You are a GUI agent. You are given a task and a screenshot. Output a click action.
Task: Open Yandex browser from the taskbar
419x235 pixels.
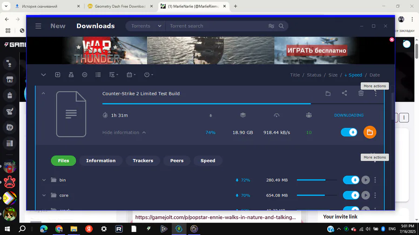[89, 229]
